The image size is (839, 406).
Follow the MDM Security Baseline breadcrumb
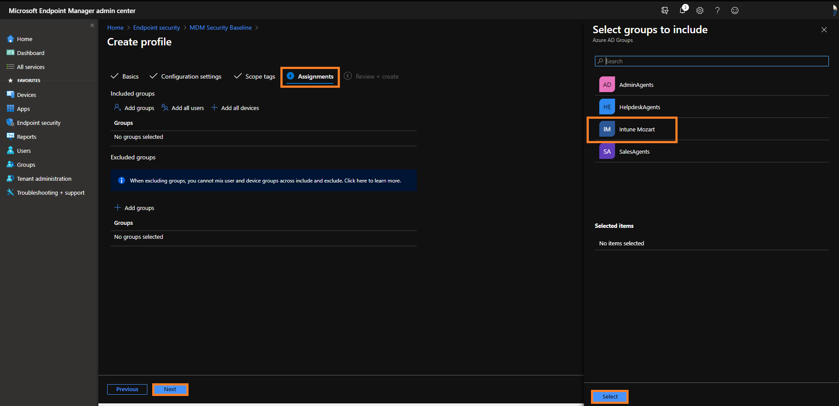coord(220,28)
